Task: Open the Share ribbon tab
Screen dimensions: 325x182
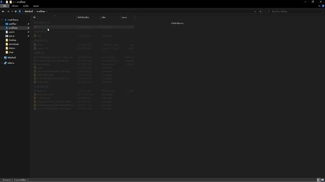Action: pos(26,6)
